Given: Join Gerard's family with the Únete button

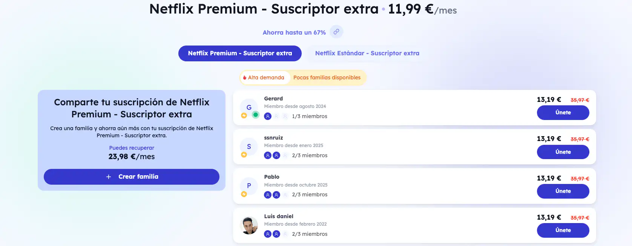Looking at the screenshot, I should pyautogui.click(x=563, y=112).
